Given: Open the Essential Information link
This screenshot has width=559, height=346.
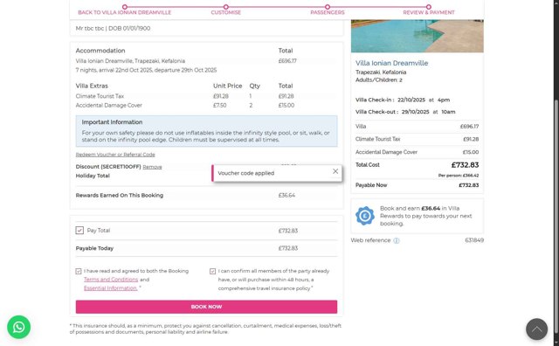Looking at the screenshot, I should 111,288.
